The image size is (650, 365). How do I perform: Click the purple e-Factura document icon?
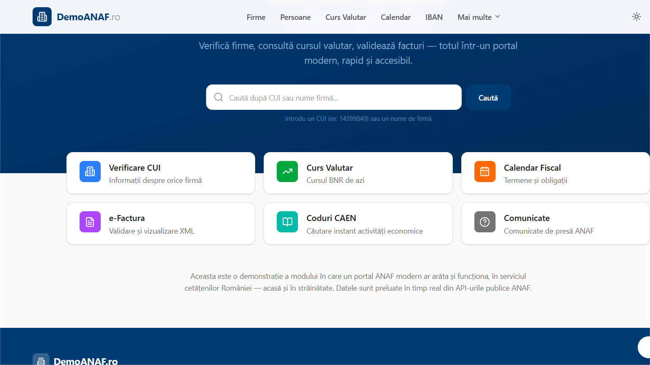[x=90, y=222]
